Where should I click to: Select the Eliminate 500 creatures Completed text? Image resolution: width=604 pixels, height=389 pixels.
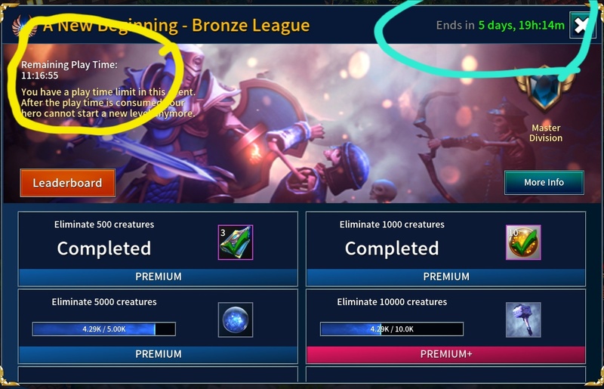coord(104,249)
